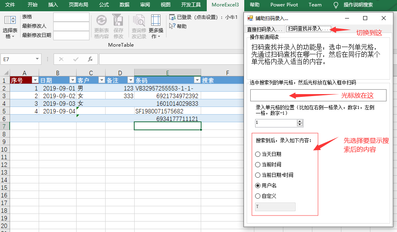Choose the 自定义 radio option
This screenshot has height=232, width=397.
click(x=258, y=196)
